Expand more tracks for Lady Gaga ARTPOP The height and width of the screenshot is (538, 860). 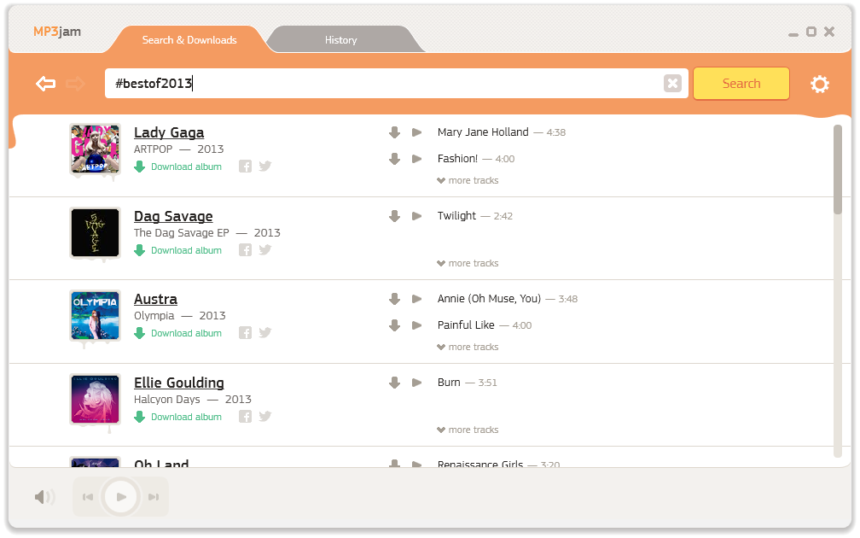pos(468,181)
